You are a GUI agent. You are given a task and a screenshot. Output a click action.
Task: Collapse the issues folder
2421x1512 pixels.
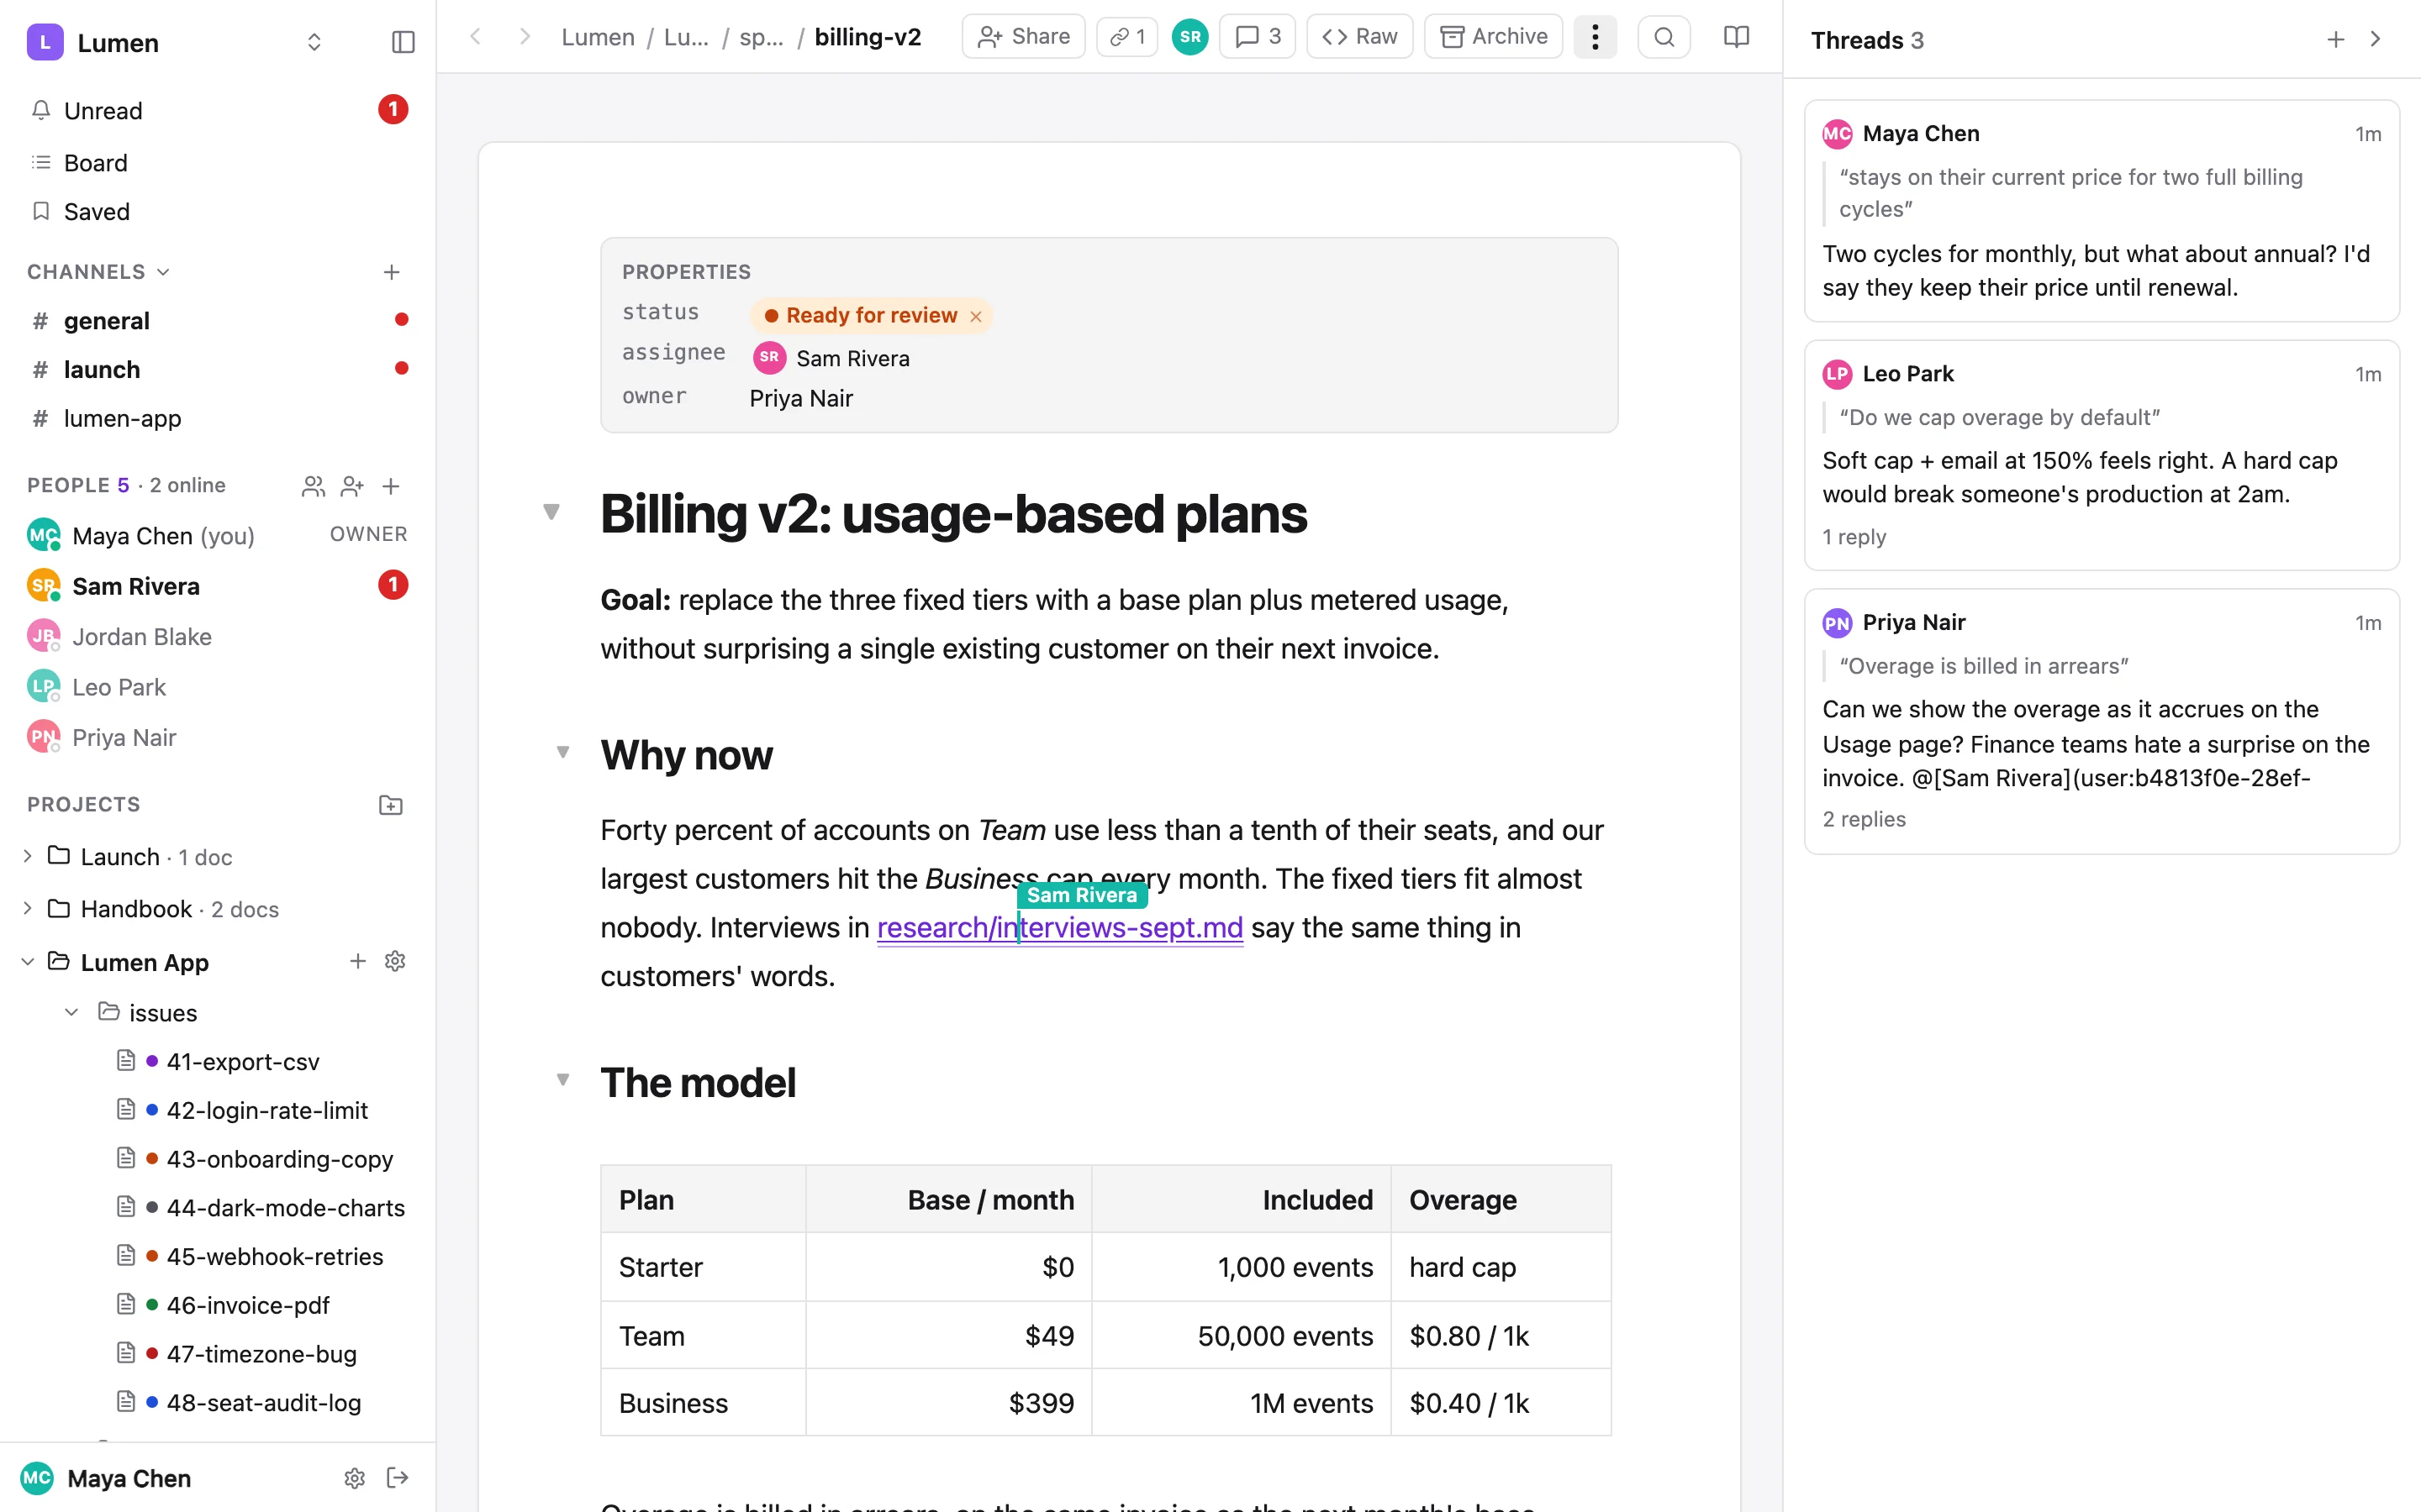coord(72,1012)
